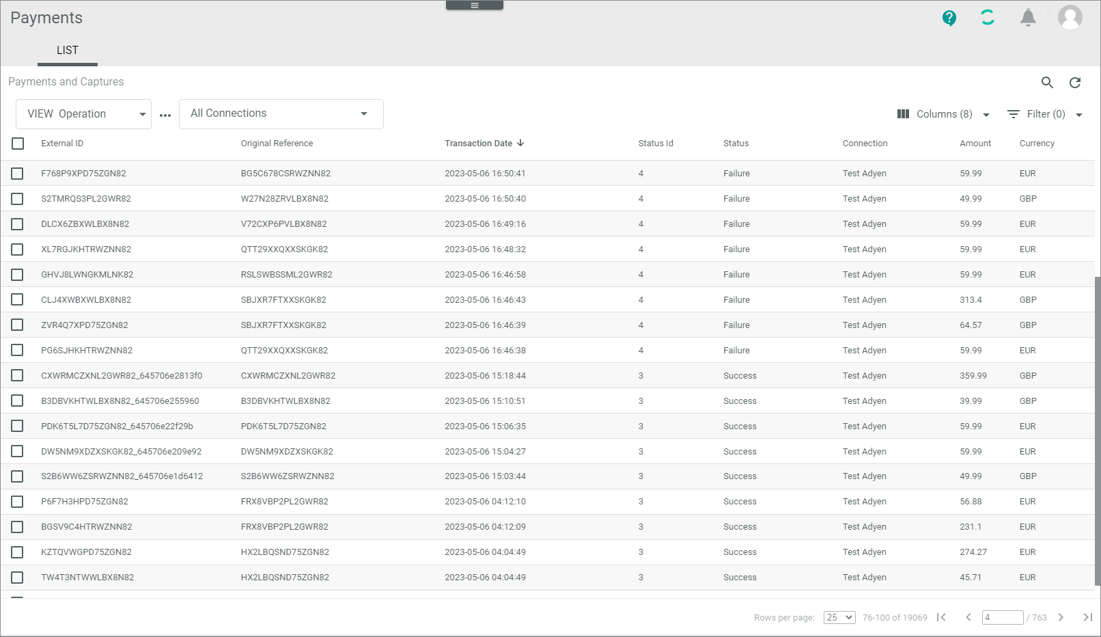Open the Filter (0) panel
The height and width of the screenshot is (637, 1101).
[1044, 113]
